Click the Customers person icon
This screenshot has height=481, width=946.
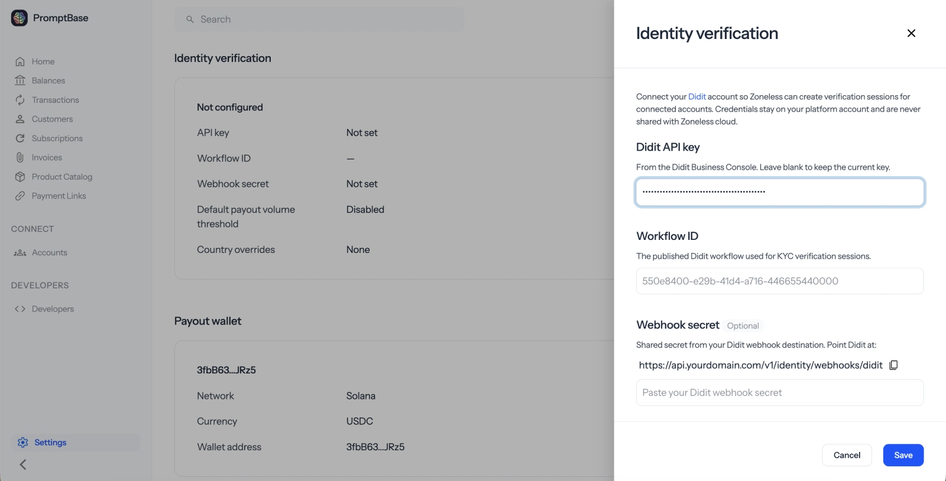tap(20, 119)
